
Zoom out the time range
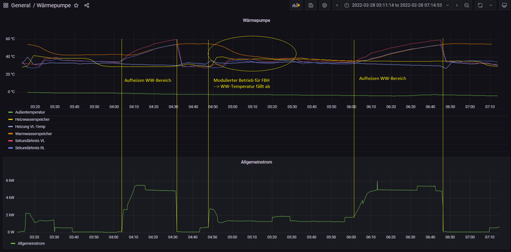tap(466, 5)
